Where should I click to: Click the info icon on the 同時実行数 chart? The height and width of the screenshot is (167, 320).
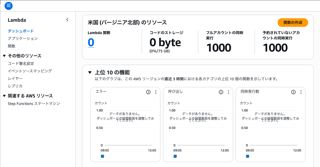coord(293,92)
